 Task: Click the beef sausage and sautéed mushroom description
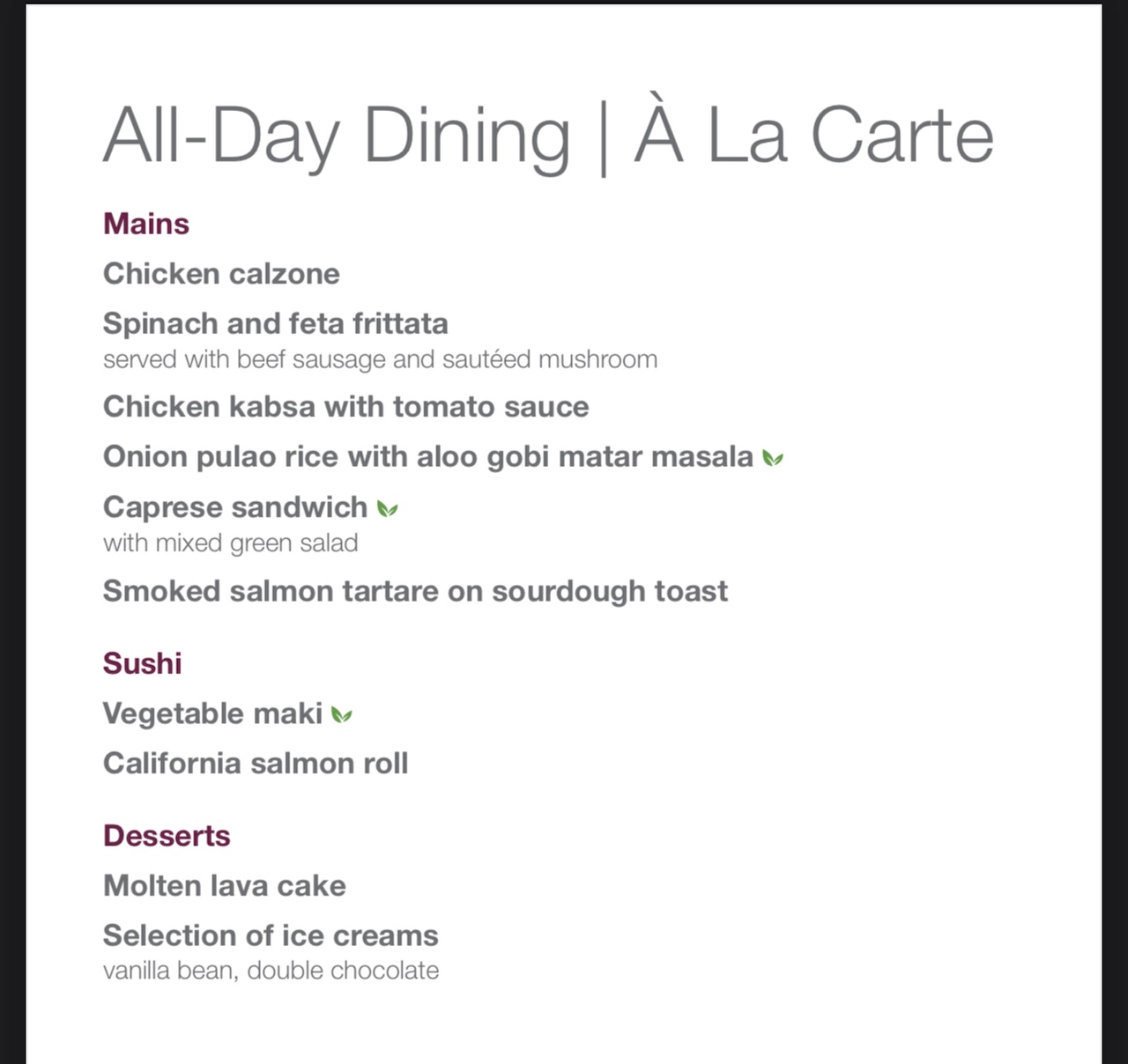(x=380, y=359)
